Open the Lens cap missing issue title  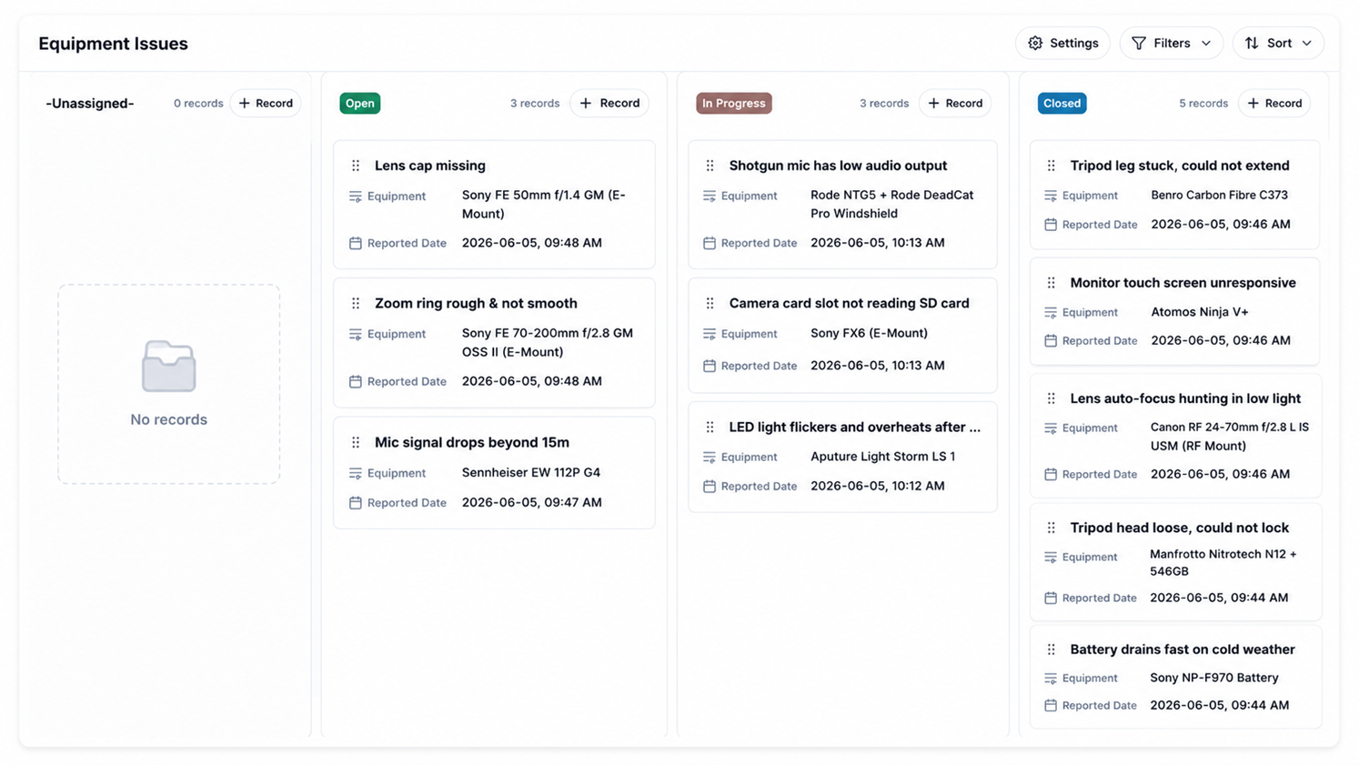click(430, 166)
